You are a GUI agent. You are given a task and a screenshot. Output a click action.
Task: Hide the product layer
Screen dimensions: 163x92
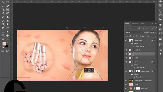[x=126, y=50]
